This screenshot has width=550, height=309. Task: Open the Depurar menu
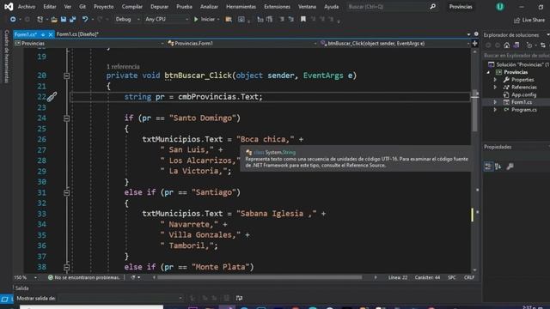159,6
